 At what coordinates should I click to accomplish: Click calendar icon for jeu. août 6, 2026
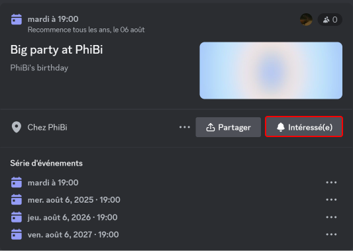click(17, 217)
